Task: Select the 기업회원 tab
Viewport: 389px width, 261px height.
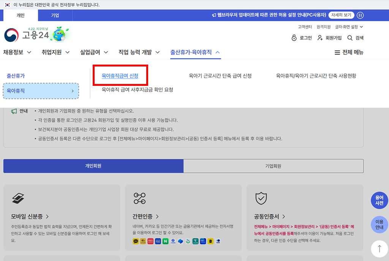Action: (274, 166)
